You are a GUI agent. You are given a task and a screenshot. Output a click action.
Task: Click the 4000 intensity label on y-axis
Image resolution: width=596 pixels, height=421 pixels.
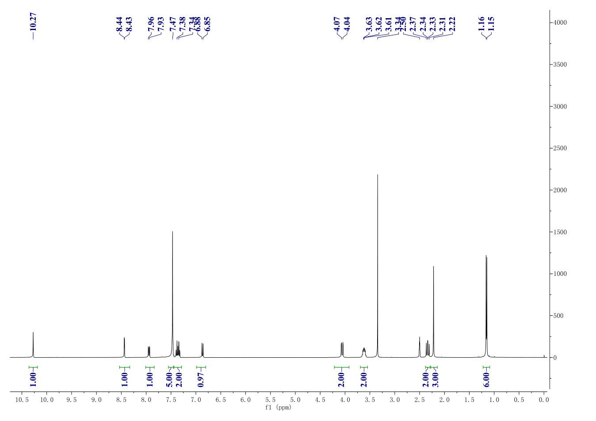[560, 23]
